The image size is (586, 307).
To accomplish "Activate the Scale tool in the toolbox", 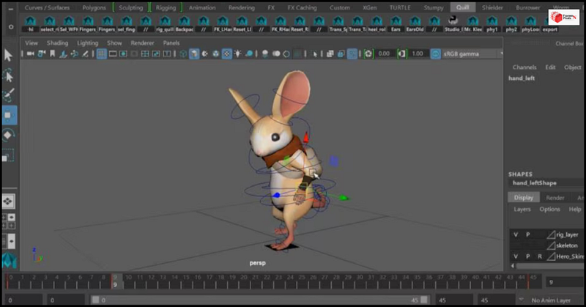I will click(x=8, y=155).
